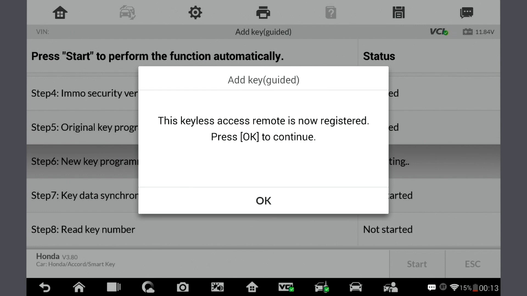This screenshot has width=527, height=296.
Task: Navigate to vehicle diagnostics icon
Action: [x=127, y=13]
